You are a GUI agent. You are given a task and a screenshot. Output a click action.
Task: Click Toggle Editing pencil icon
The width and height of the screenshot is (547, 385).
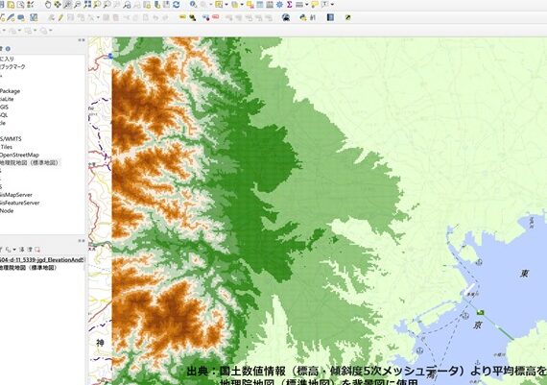pyautogui.click(x=60, y=17)
